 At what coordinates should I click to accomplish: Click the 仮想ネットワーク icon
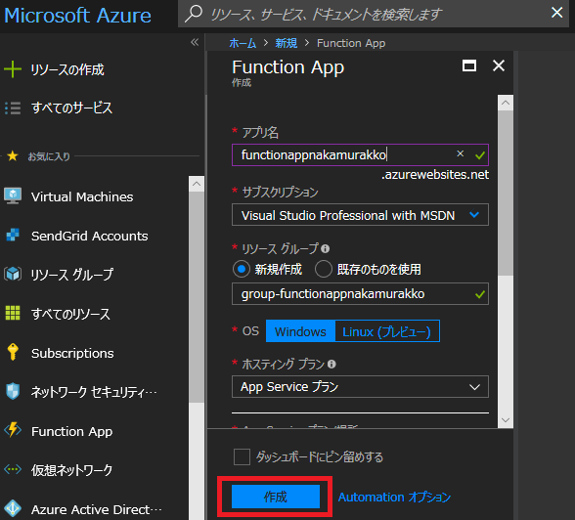click(x=13, y=469)
